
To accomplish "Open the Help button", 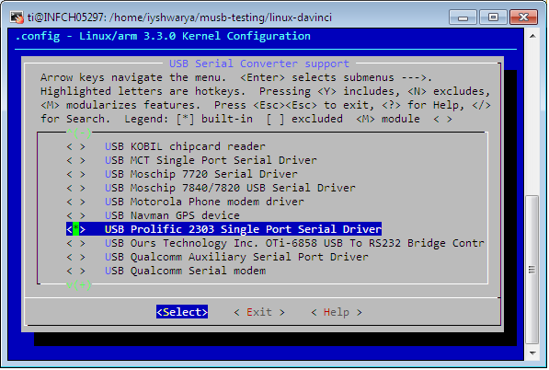I will pyautogui.click(x=337, y=312).
